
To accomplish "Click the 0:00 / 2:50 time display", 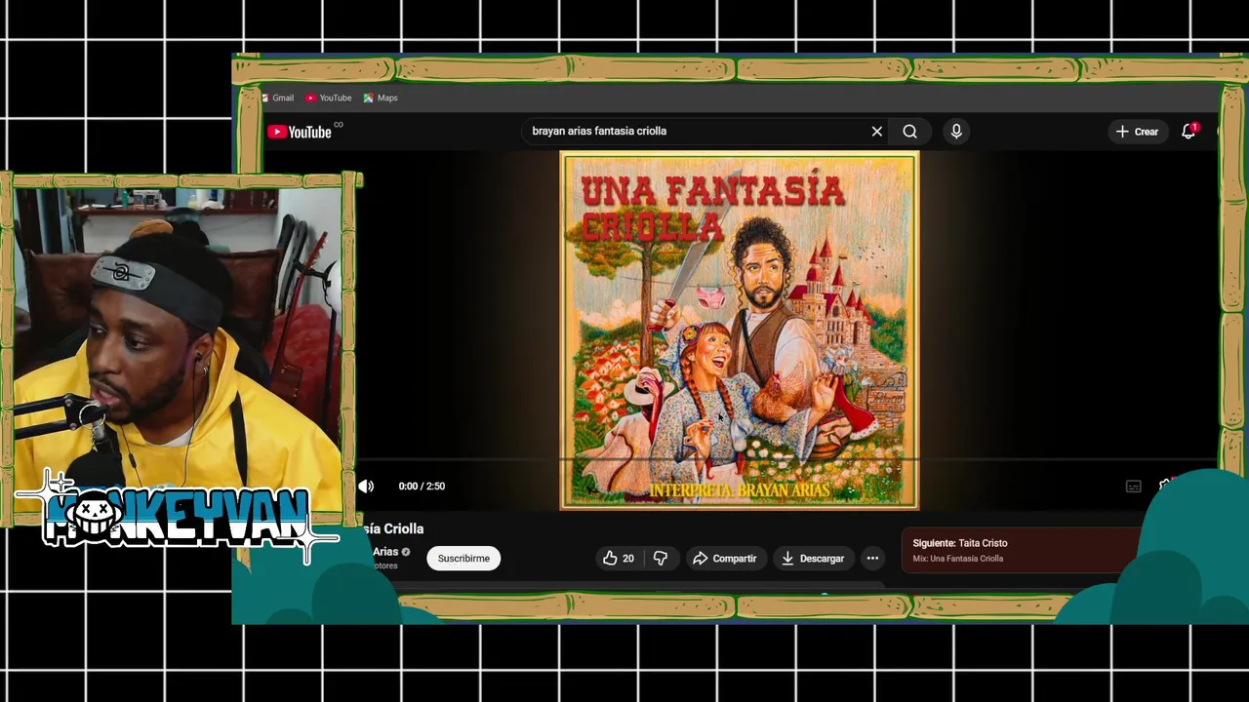I will pos(422,486).
